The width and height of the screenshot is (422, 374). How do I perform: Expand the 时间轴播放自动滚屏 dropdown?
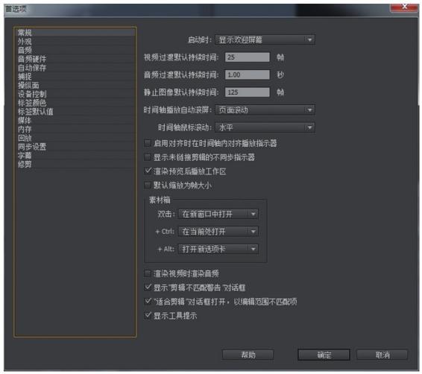(x=265, y=110)
